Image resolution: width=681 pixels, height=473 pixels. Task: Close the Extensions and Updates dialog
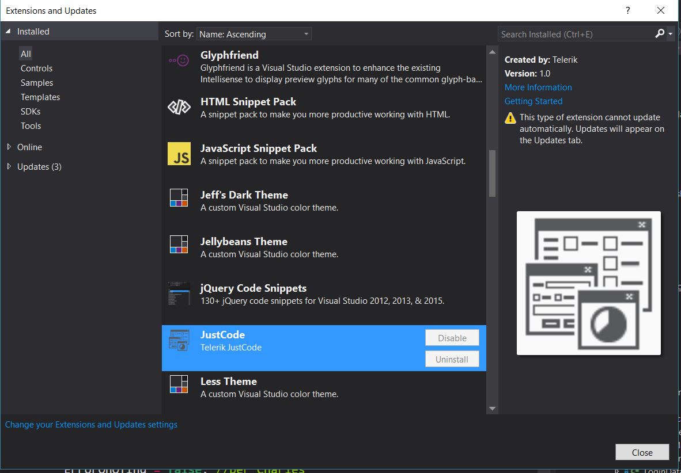[642, 452]
